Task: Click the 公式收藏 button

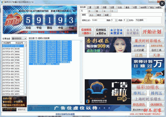Action: click(139, 50)
